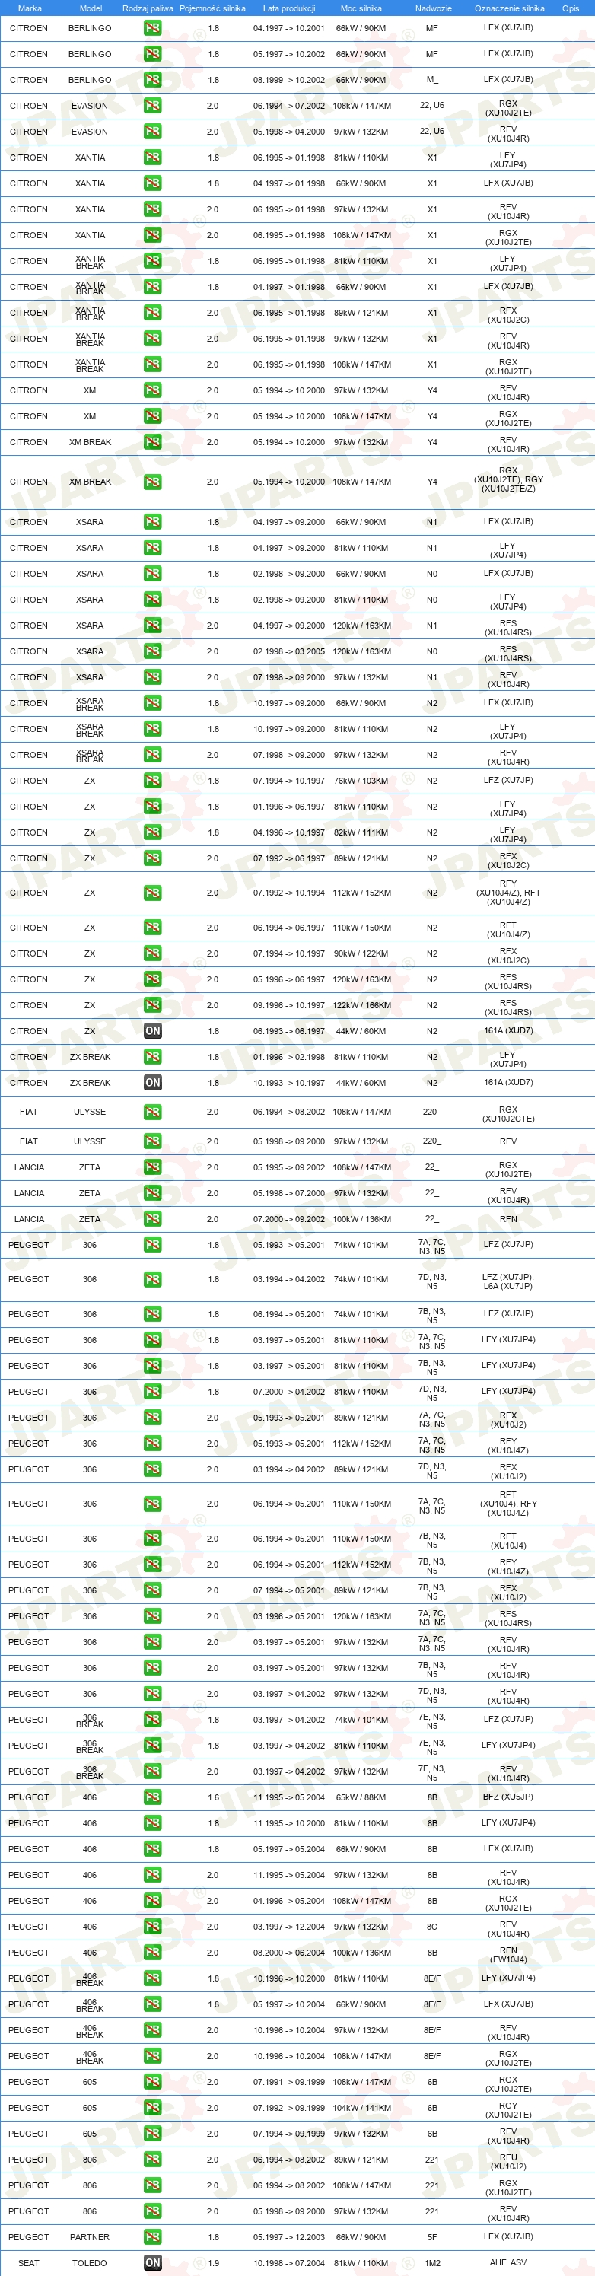Click the petrol icon in the Peugeot 306 LFZ, L6A row
Viewport: 595px width, 2276px height.
(153, 1279)
